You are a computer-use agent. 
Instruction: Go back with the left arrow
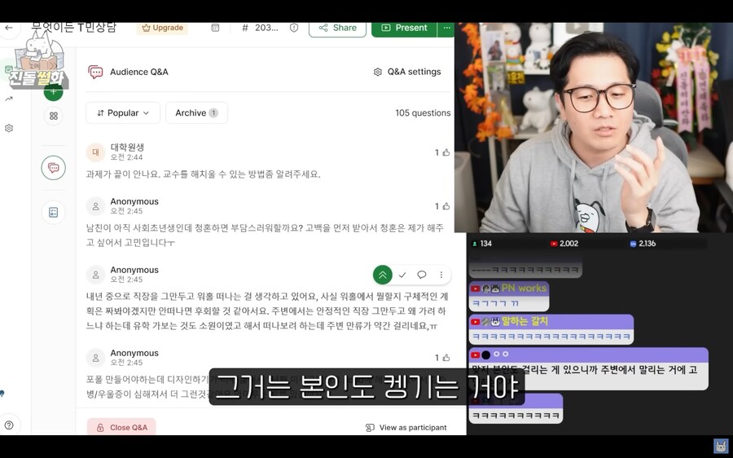point(8,28)
